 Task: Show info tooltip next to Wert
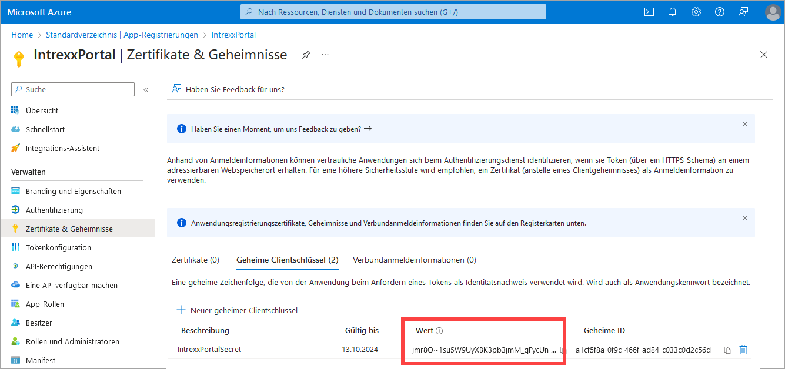(x=439, y=331)
